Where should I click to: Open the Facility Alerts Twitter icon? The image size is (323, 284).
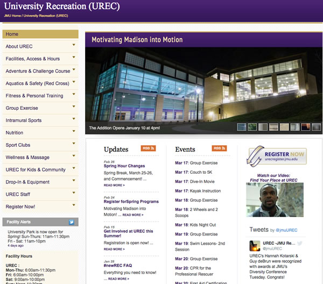[x=71, y=222]
